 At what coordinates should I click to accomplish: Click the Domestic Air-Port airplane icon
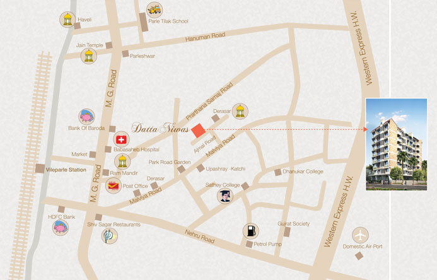point(361,235)
